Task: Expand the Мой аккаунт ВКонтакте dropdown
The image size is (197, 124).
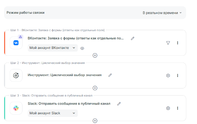Action: pyautogui.click(x=53, y=48)
